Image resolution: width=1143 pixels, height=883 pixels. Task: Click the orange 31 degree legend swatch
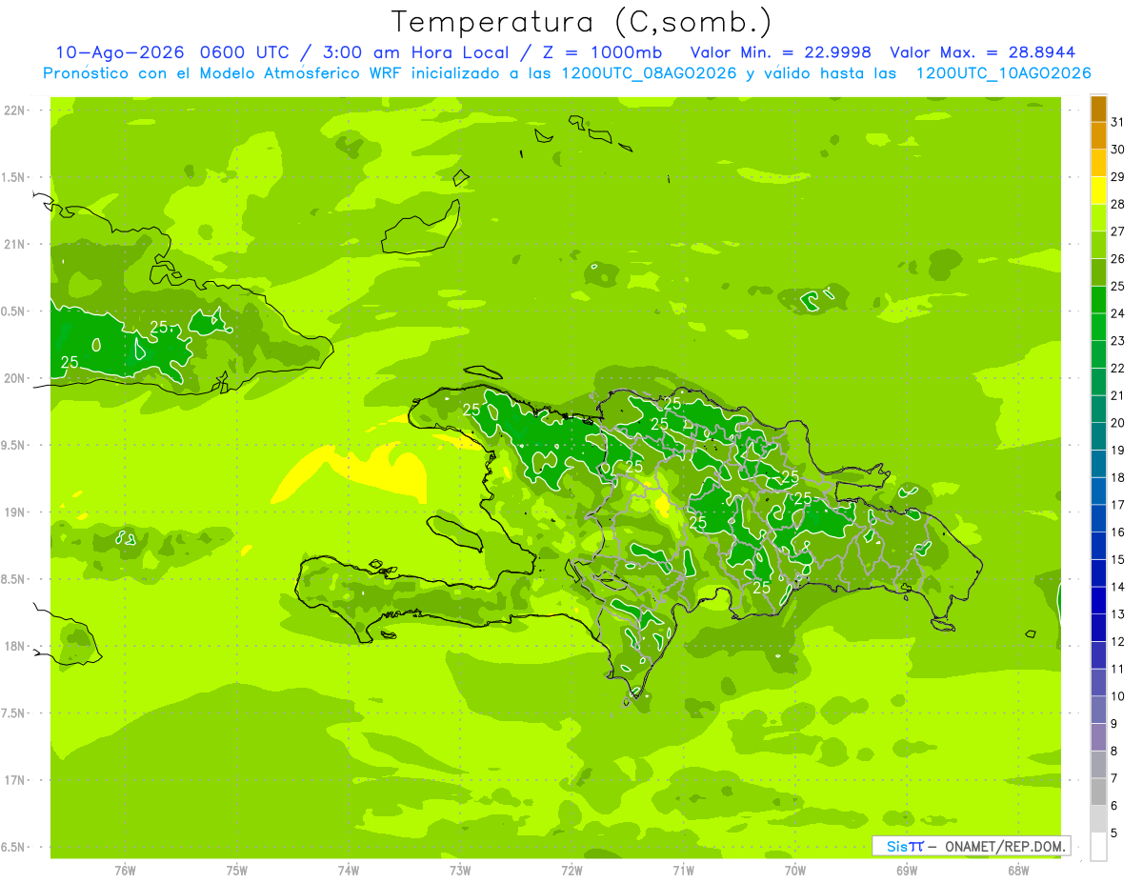1098,110
